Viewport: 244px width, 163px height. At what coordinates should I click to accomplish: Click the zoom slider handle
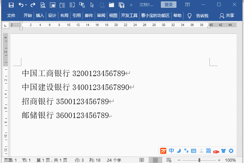coord(199,160)
